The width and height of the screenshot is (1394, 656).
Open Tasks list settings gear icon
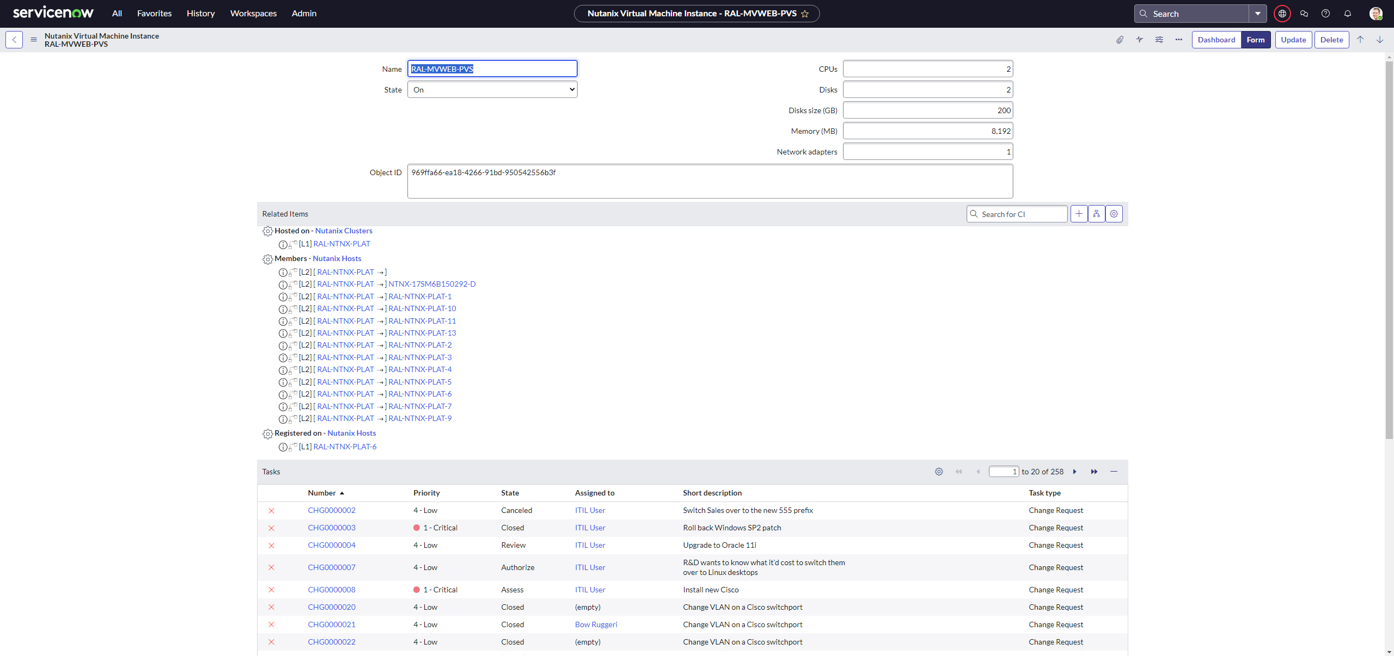coord(939,472)
